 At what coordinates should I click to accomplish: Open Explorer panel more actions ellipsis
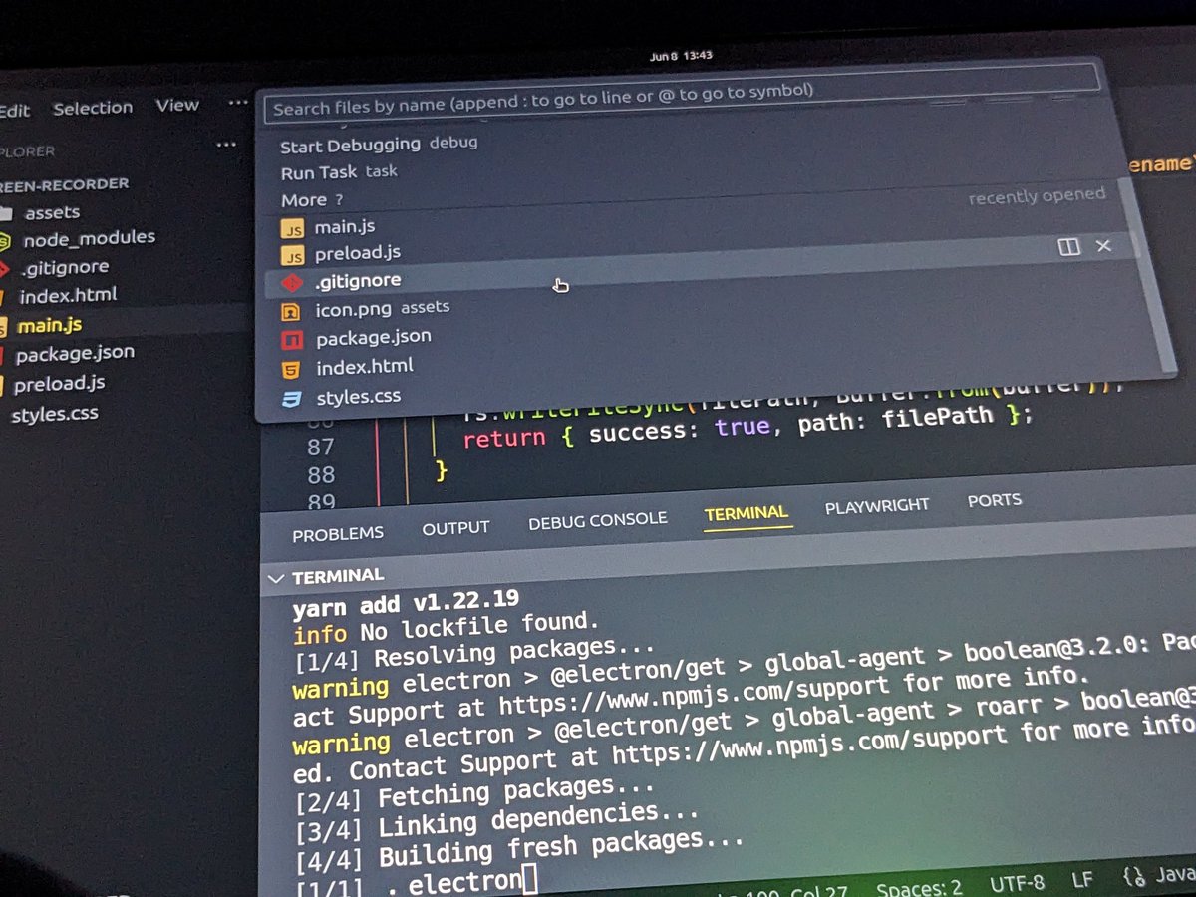coord(226,145)
